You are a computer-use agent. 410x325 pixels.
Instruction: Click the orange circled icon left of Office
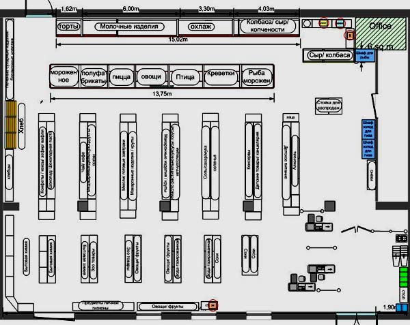[x=350, y=34]
